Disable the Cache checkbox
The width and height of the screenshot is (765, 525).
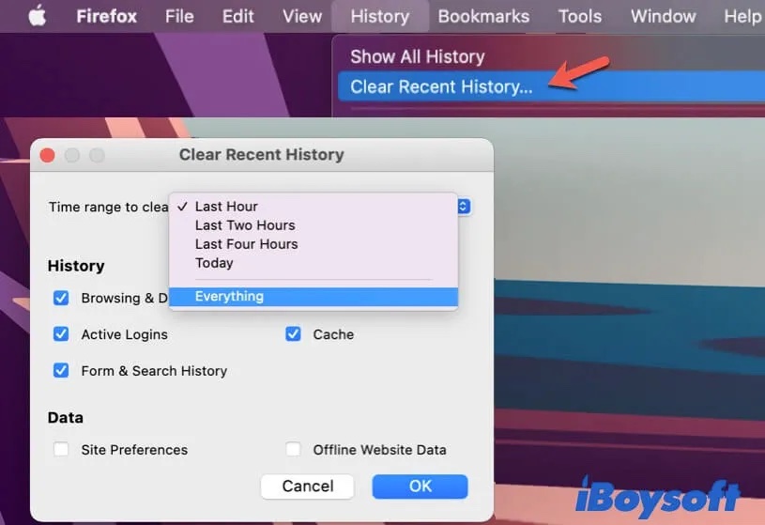tap(294, 334)
